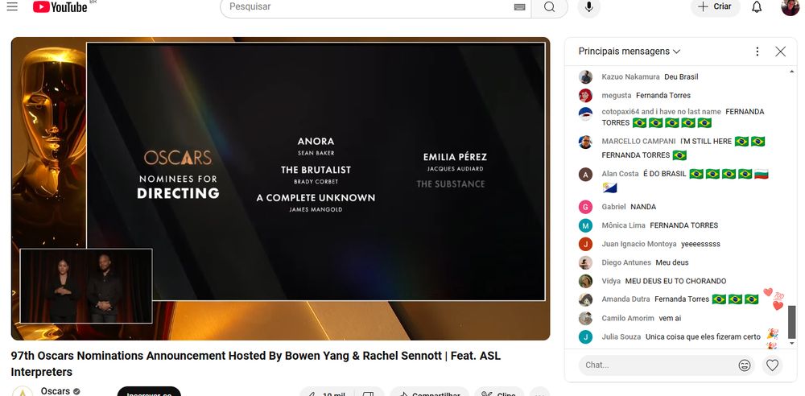Screen dimensions: 805x396
Task: Click the "Deu Brasil" chat message
Action: pyautogui.click(x=681, y=77)
